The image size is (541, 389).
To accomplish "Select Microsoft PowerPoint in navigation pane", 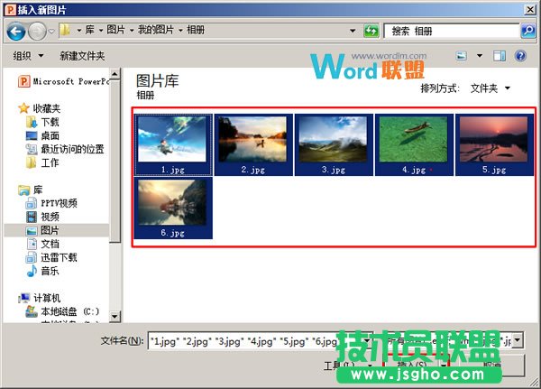I will point(63,81).
